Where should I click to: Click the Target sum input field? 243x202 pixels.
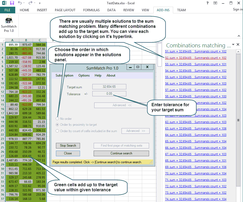[x=109, y=87]
